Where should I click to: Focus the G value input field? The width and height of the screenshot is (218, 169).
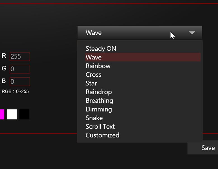click(20, 69)
